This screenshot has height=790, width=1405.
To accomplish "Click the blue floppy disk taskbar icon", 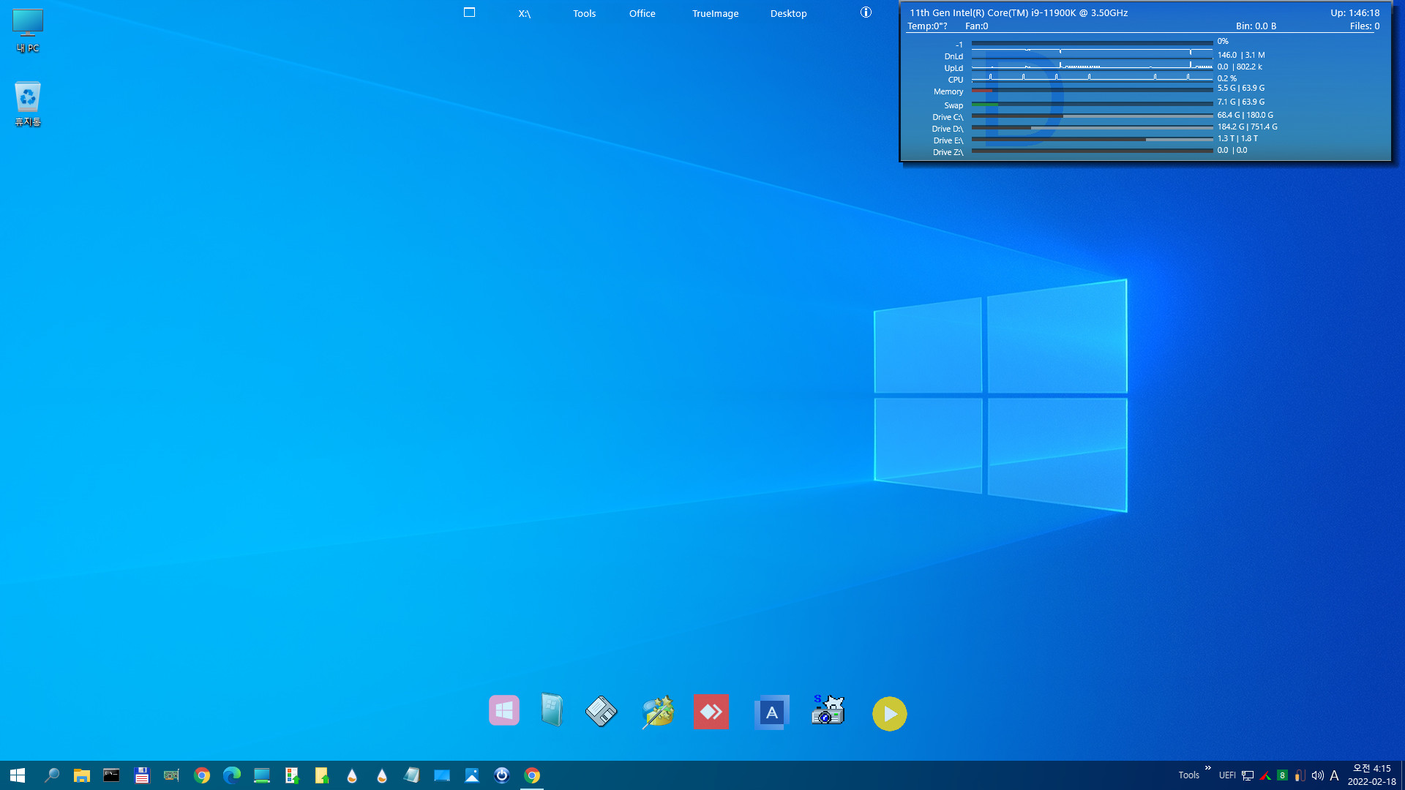I will point(142,775).
